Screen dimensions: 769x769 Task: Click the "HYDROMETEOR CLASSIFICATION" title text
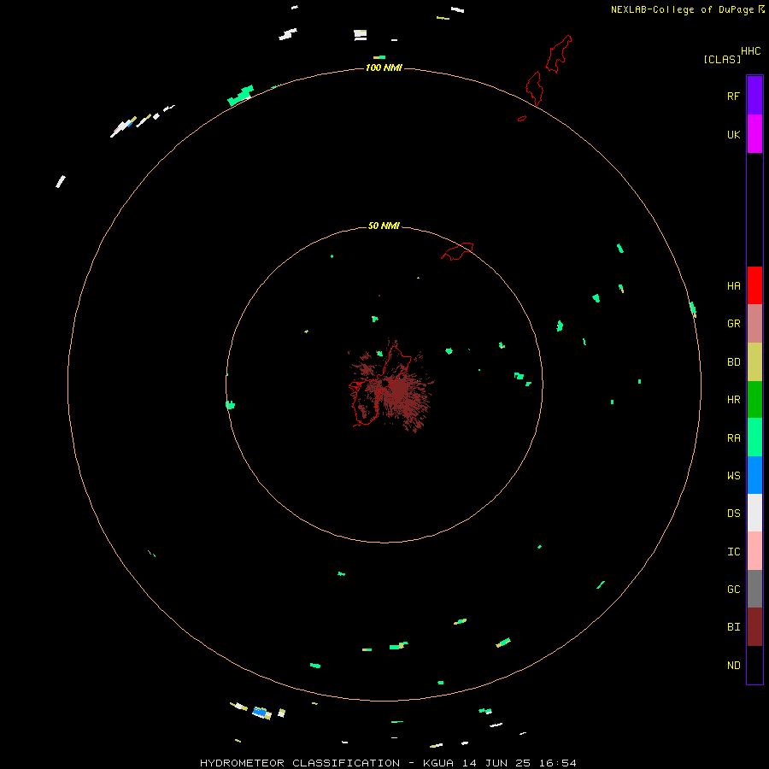click(300, 763)
